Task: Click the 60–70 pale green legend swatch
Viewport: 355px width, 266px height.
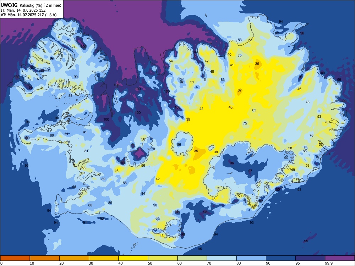Action: pyautogui.click(x=192, y=258)
